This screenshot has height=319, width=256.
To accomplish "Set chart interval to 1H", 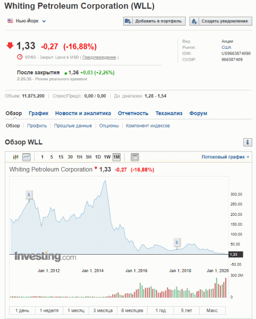I will pos(79,157).
